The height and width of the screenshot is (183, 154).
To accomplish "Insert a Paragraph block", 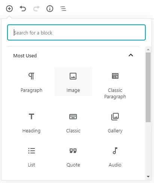I will (31, 82).
